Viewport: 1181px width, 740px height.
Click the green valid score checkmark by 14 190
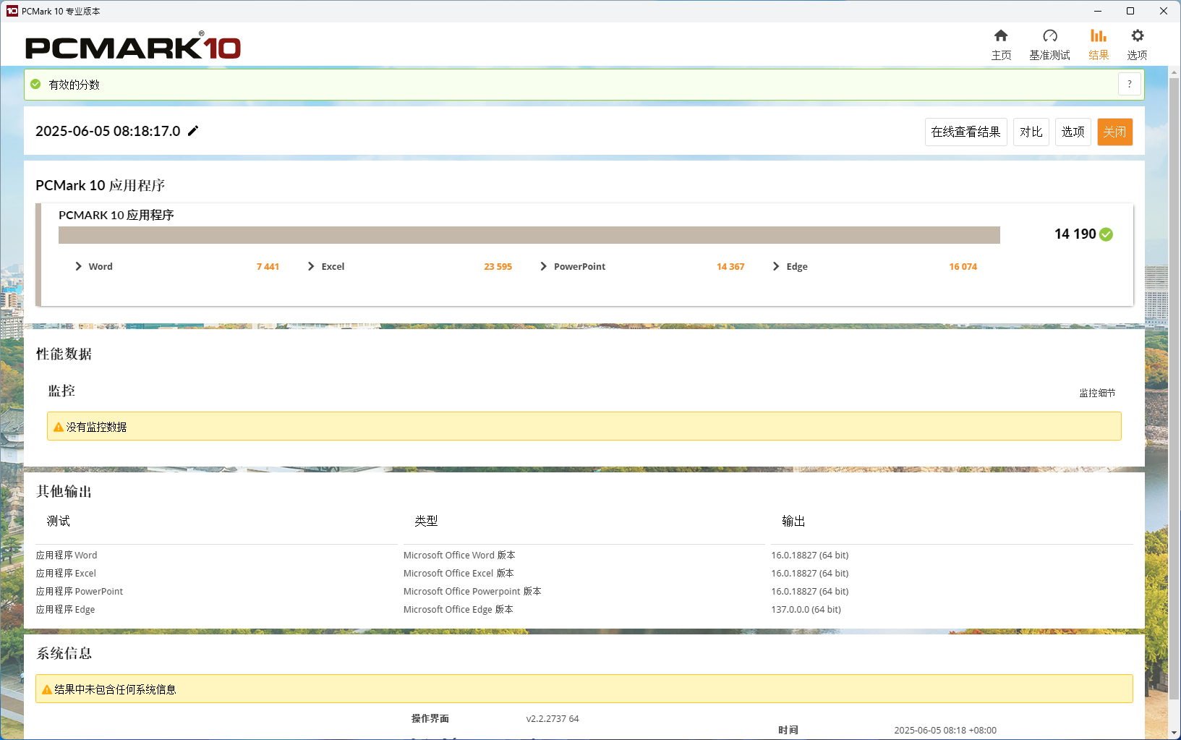pyautogui.click(x=1107, y=234)
